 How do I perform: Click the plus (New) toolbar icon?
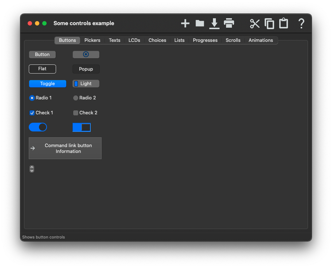[185, 24]
